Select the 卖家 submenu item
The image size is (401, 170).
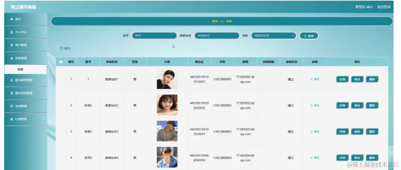[x=26, y=69]
